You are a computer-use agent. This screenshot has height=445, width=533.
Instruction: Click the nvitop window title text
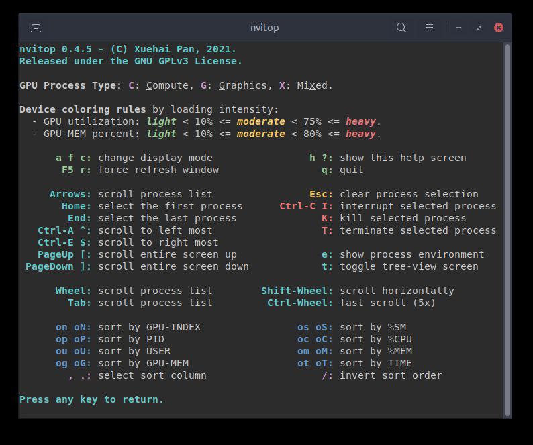[264, 28]
